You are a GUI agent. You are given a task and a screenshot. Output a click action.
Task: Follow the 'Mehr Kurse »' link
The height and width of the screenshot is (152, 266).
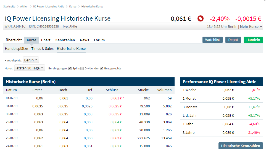tap(251, 27)
